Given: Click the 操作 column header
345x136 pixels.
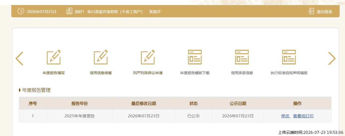Looking at the screenshot, I should 297,103.
